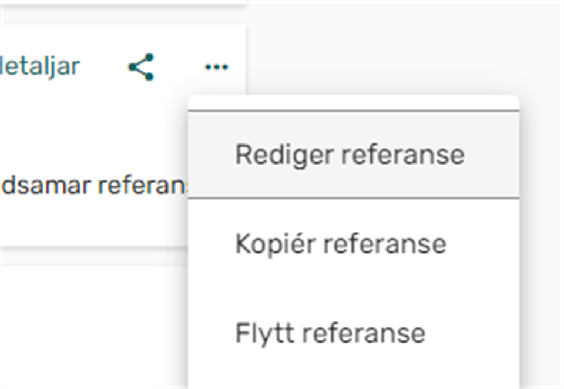Image resolution: width=564 pixels, height=389 pixels.
Task: Close the dropdown via the ellipsis icon
Action: [216, 68]
